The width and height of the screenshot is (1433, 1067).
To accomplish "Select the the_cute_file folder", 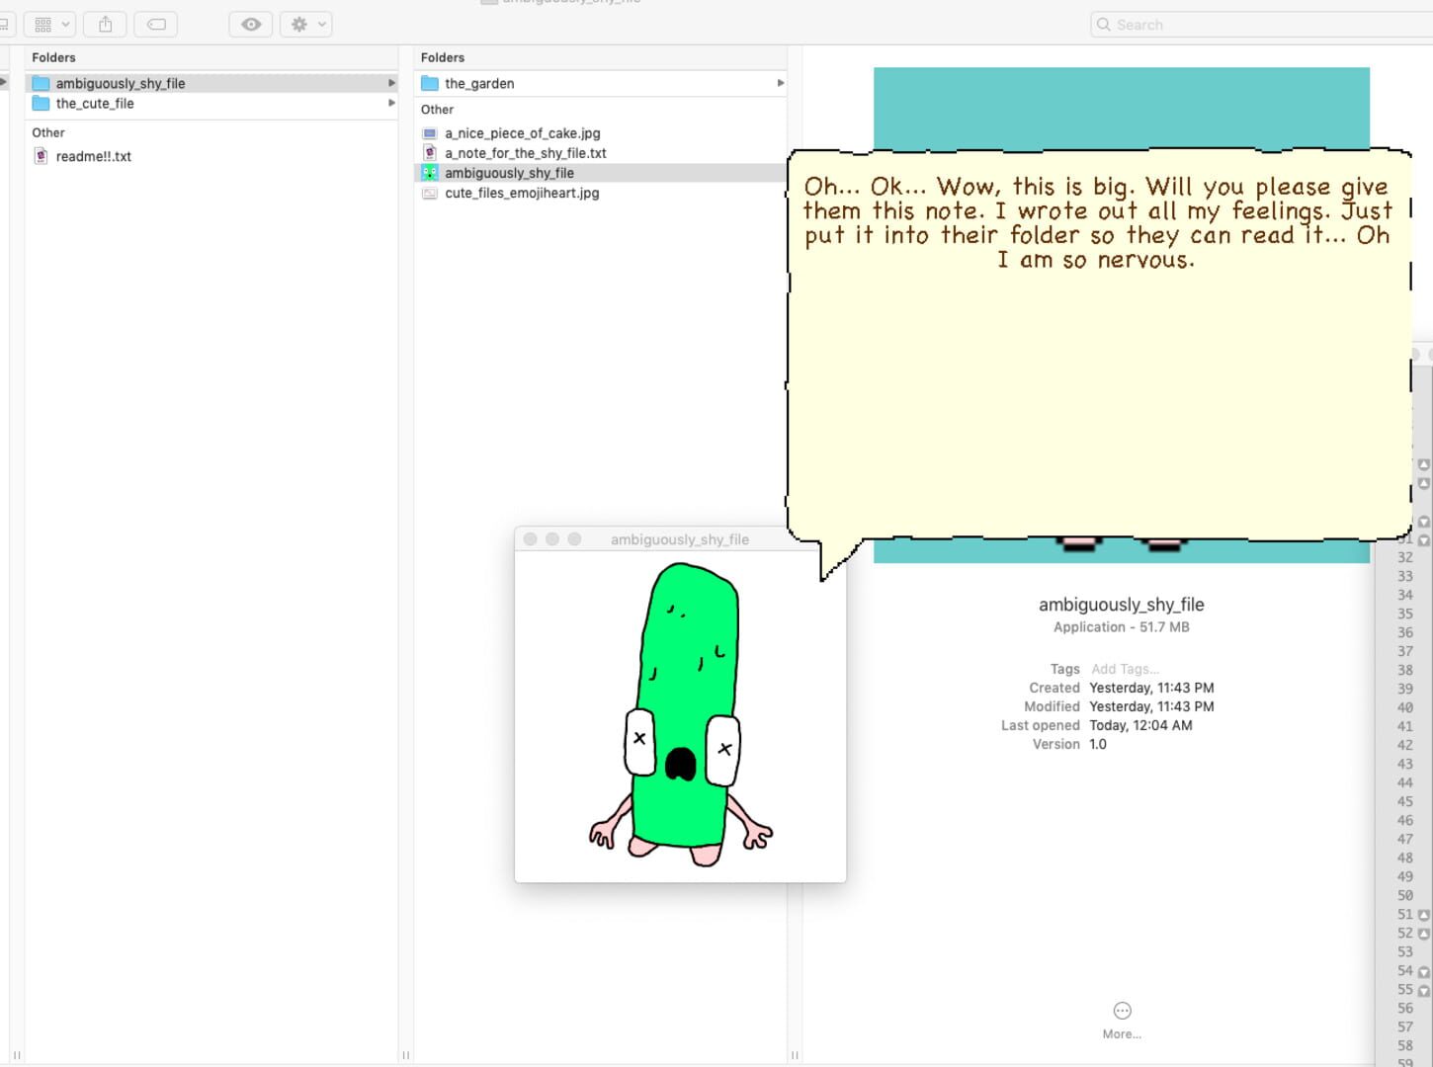I will click(211, 103).
